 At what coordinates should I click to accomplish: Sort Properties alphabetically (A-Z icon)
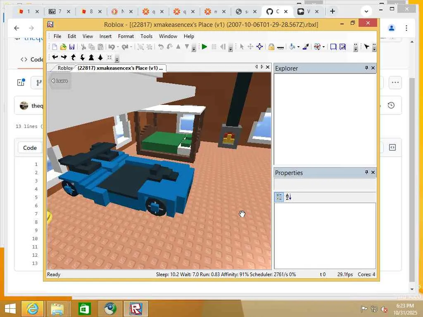click(288, 197)
